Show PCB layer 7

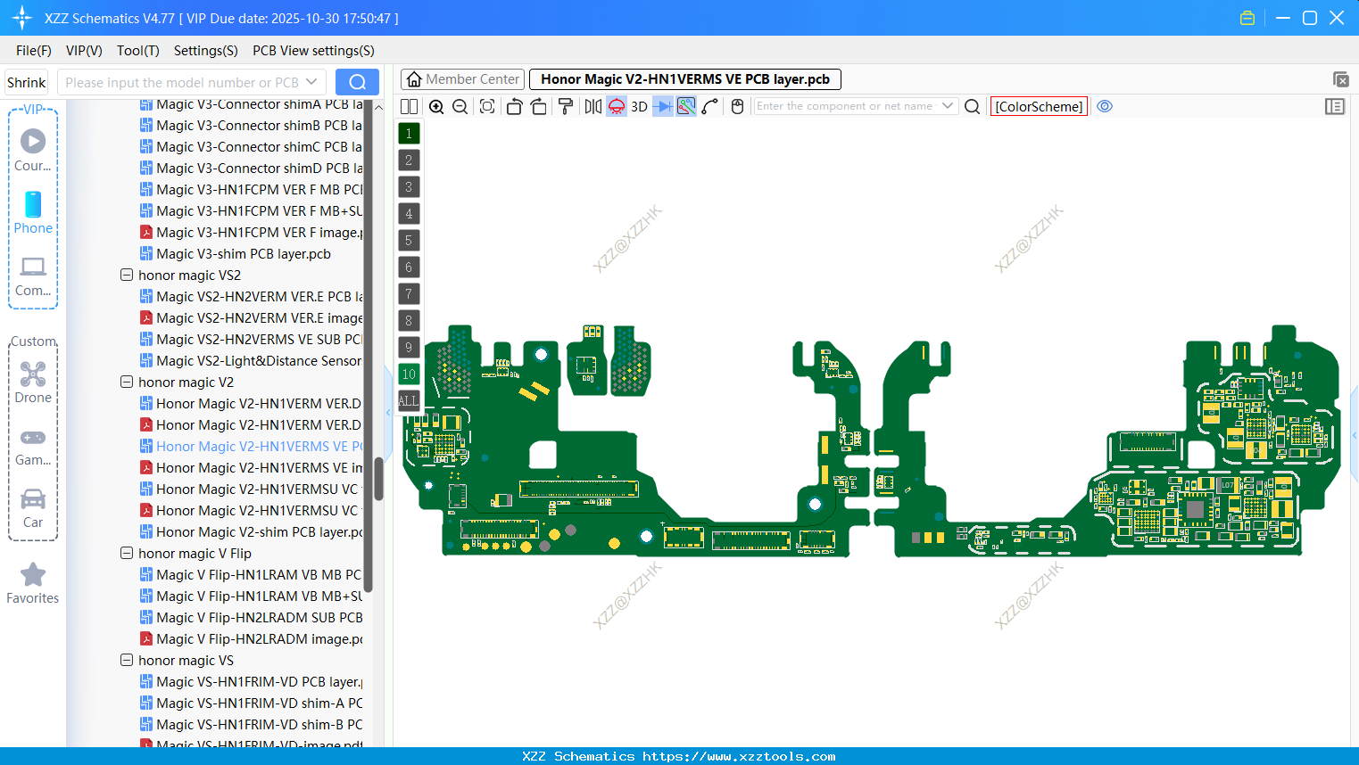409,294
